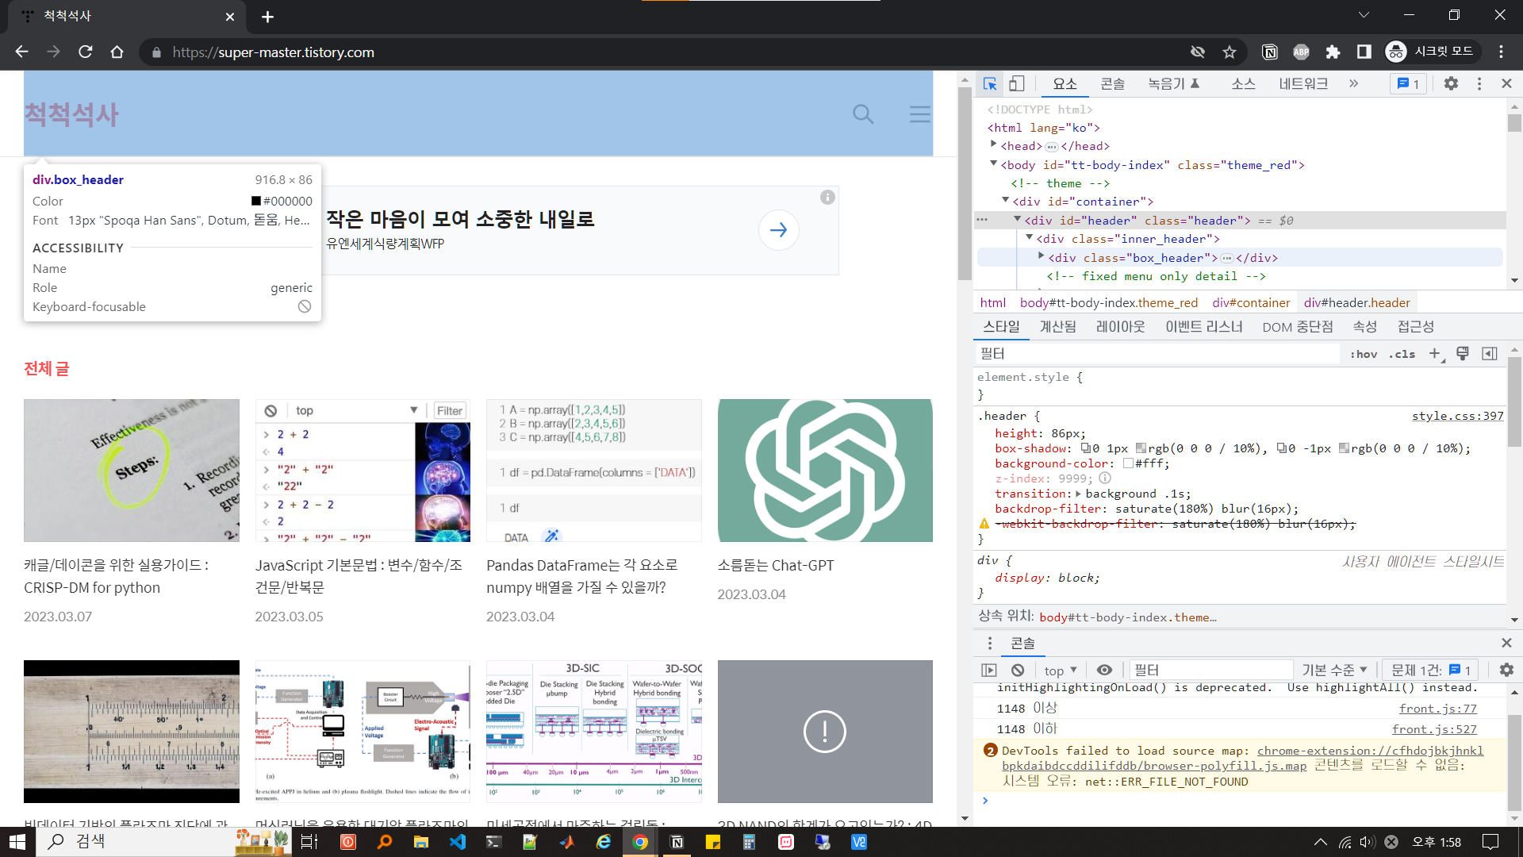Expand the head element node

click(x=994, y=145)
